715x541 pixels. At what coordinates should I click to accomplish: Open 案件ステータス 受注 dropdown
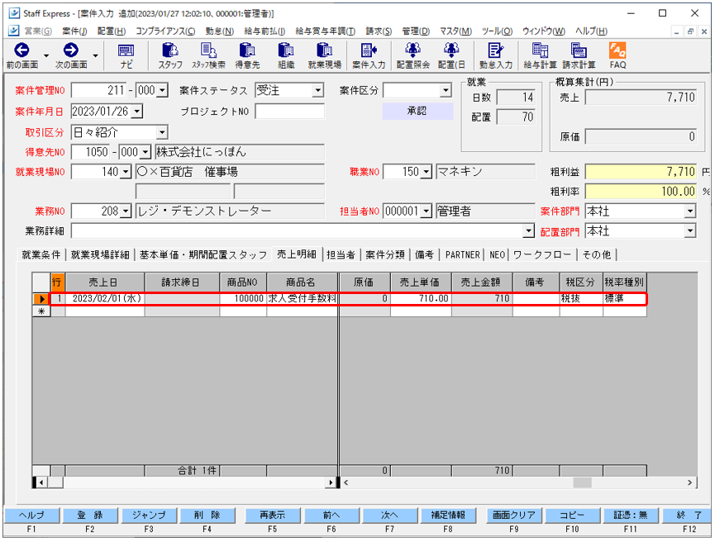click(318, 90)
